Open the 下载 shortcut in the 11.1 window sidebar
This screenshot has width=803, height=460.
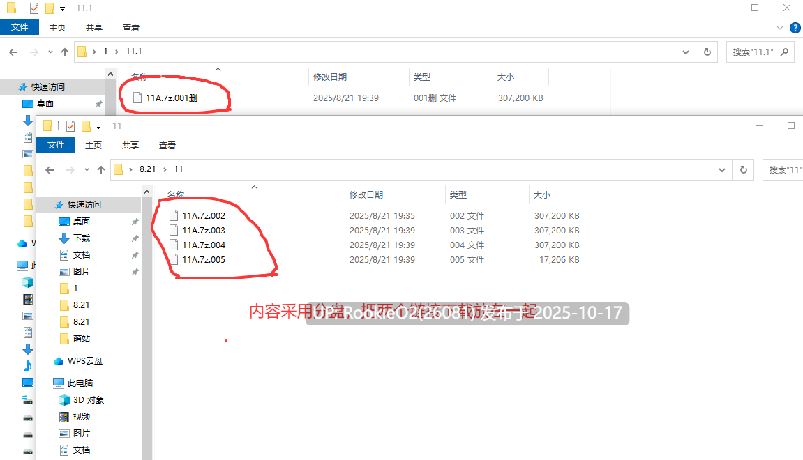[28, 121]
